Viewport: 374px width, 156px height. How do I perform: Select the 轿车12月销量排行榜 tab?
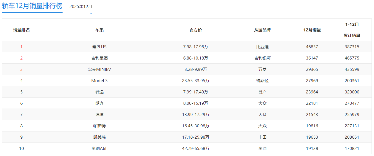(32, 6)
